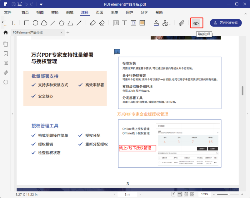Open the stamp annotation tool

click(x=156, y=23)
